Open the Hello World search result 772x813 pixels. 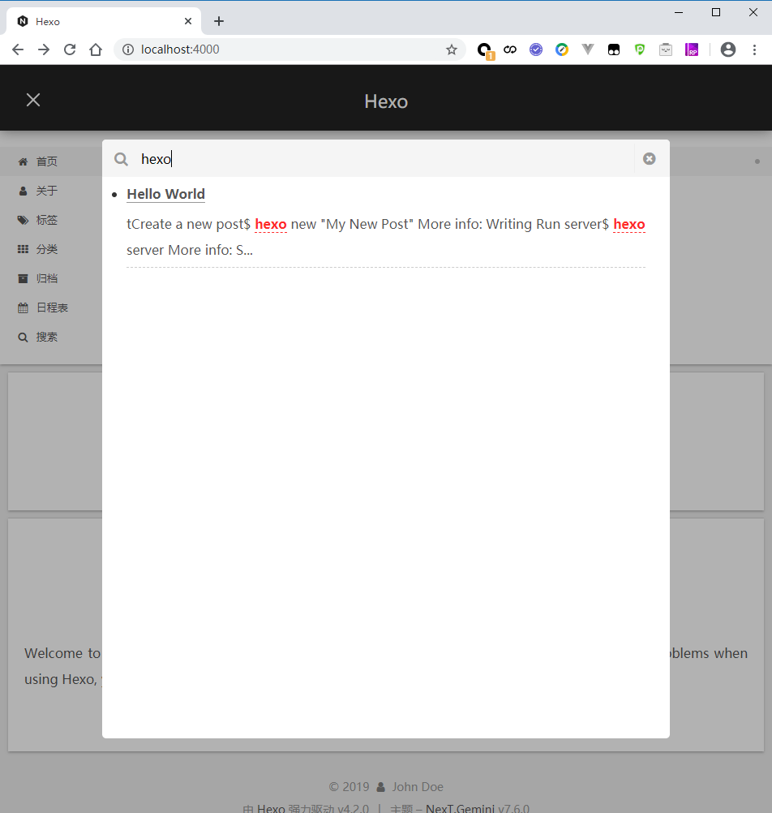click(165, 194)
